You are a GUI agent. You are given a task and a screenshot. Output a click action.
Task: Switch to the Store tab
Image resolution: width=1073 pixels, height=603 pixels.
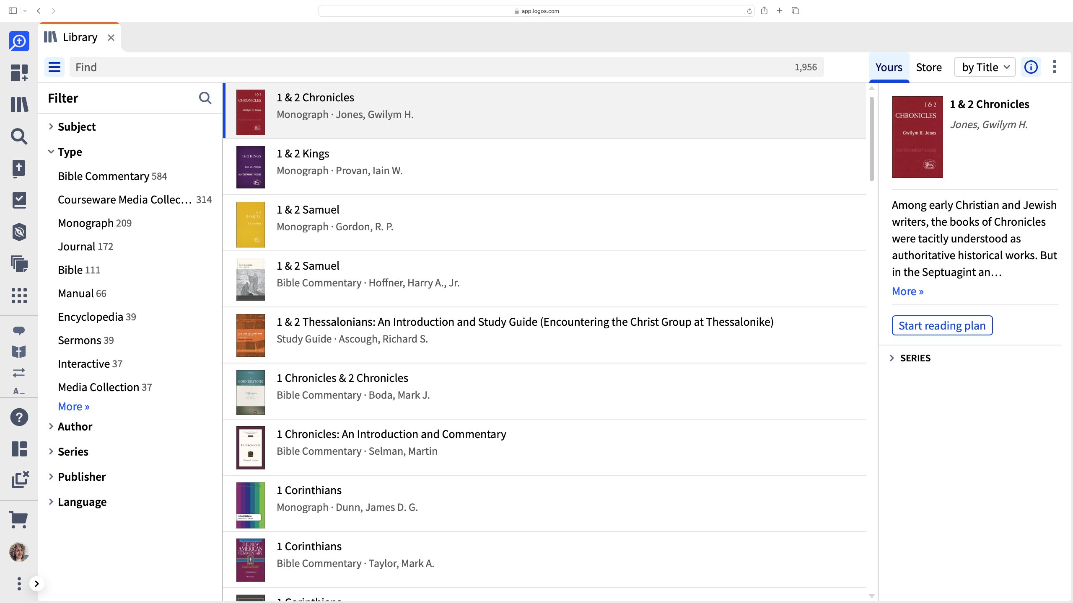pyautogui.click(x=929, y=67)
